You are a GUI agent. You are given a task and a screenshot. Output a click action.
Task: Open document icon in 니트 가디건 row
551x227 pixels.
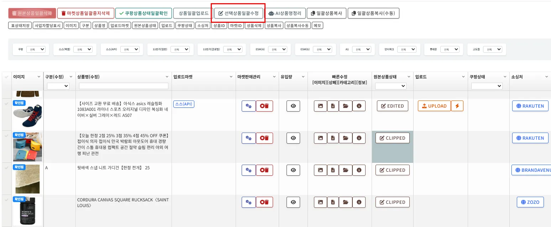[x=333, y=170]
